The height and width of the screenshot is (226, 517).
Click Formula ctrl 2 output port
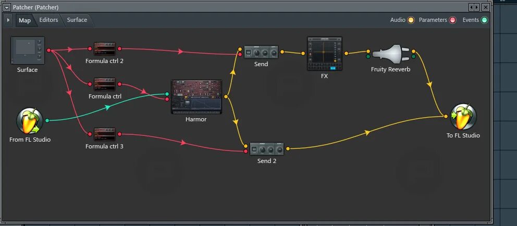(x=120, y=49)
